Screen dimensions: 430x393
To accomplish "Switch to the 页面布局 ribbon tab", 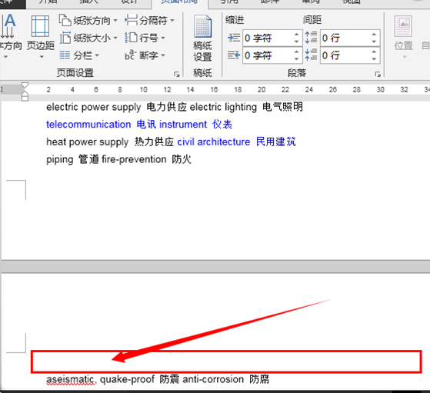I will click(x=180, y=2).
